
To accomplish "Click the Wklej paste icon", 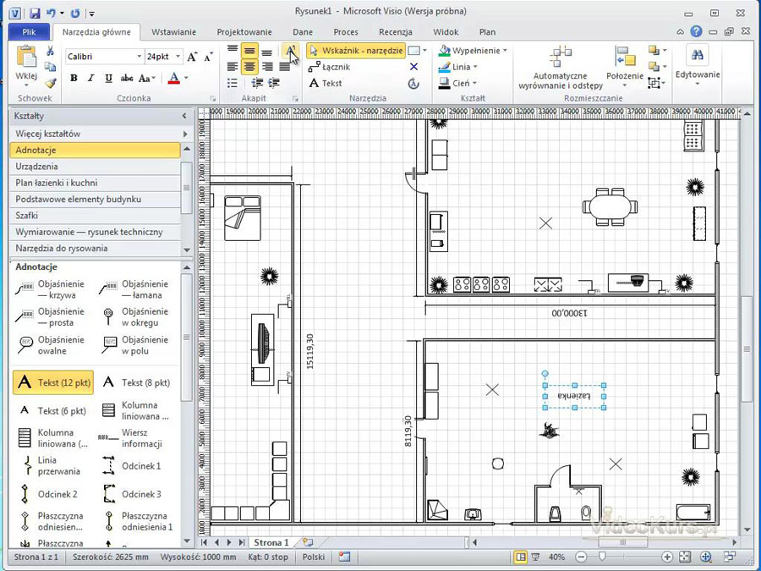I will point(26,57).
